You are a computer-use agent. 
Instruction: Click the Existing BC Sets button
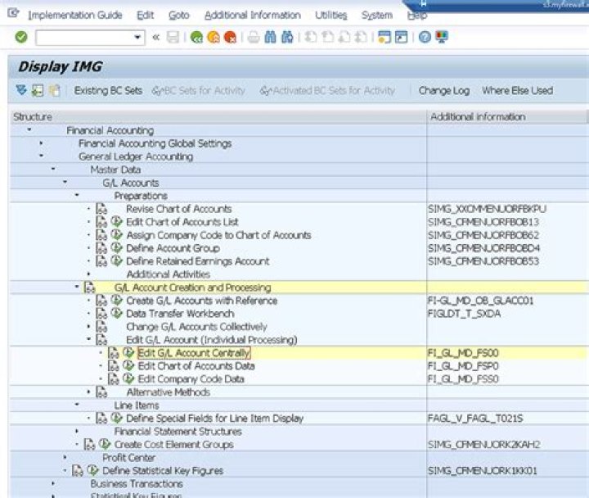107,91
